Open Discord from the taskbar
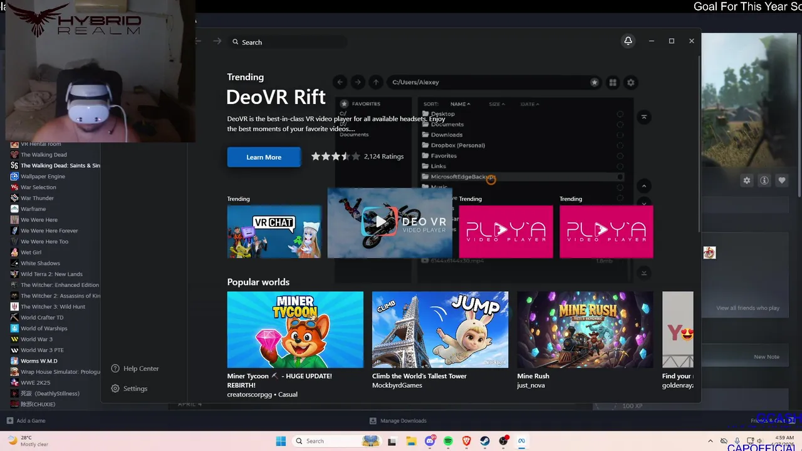This screenshot has height=451, width=802. tap(430, 441)
